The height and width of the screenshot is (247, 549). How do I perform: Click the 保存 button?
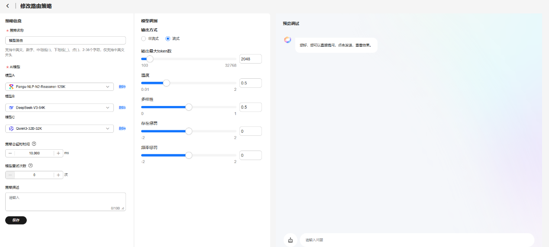tap(16, 220)
